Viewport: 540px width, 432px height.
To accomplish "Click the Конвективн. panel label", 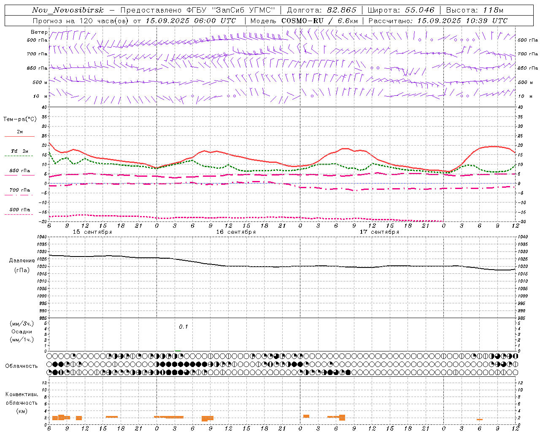I will tap(22, 394).
